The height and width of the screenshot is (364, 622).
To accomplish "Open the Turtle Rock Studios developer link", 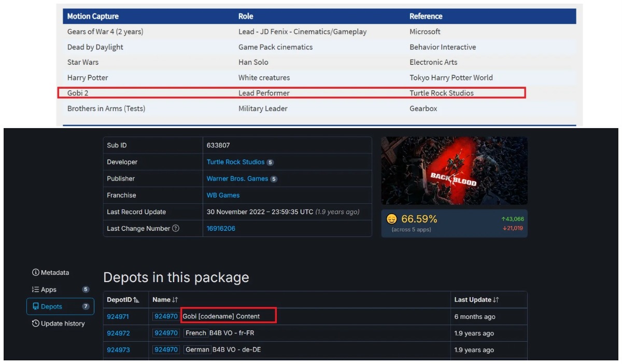I will point(235,162).
